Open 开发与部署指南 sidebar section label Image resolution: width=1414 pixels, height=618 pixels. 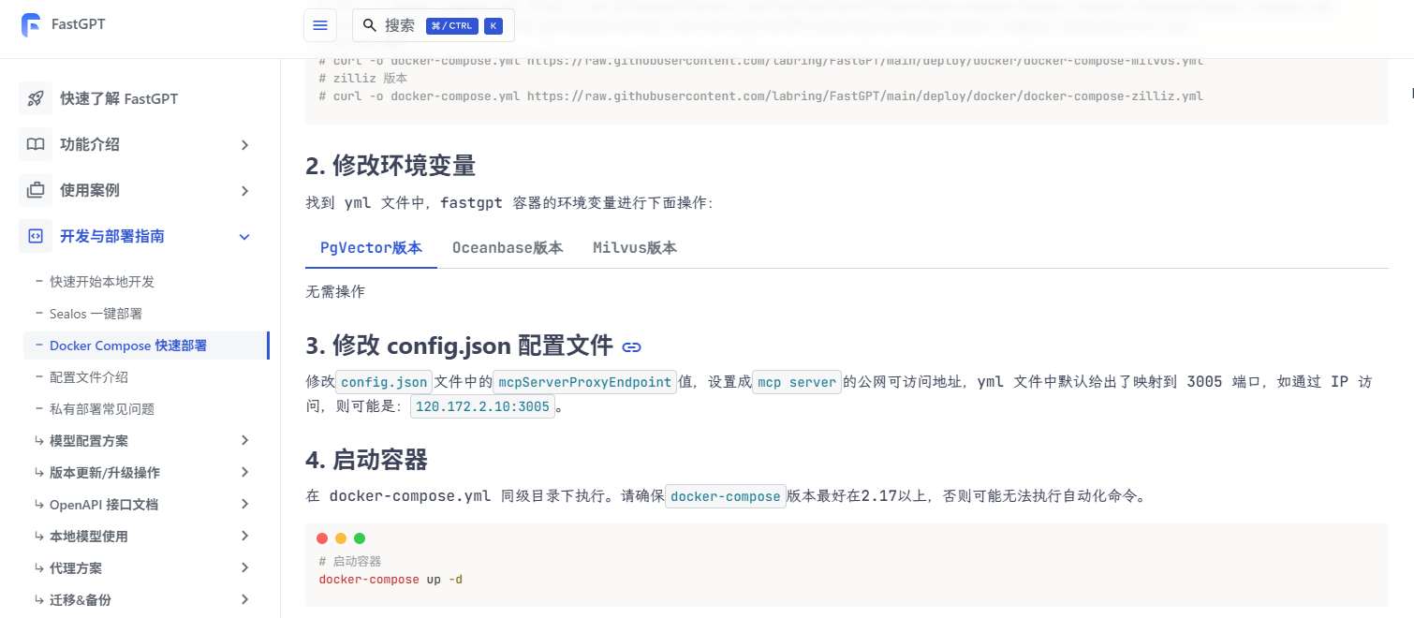[x=112, y=236]
